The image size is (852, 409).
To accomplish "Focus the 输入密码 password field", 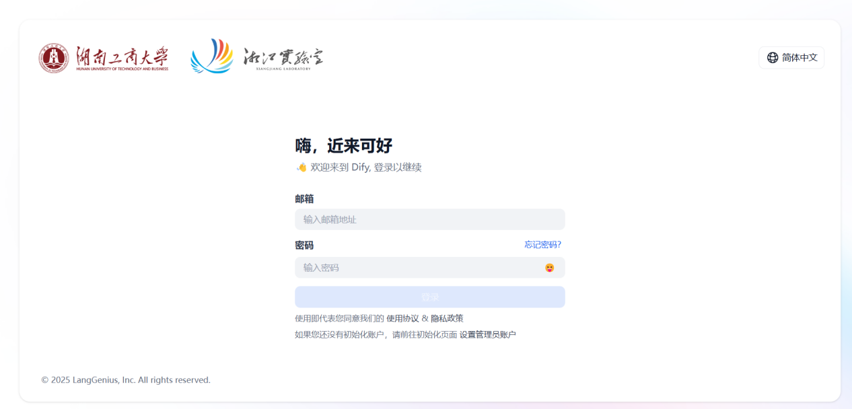I will point(417,268).
